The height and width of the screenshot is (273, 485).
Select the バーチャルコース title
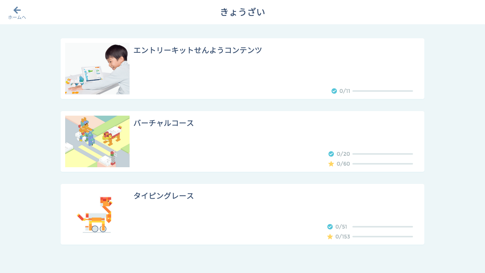pyautogui.click(x=164, y=123)
